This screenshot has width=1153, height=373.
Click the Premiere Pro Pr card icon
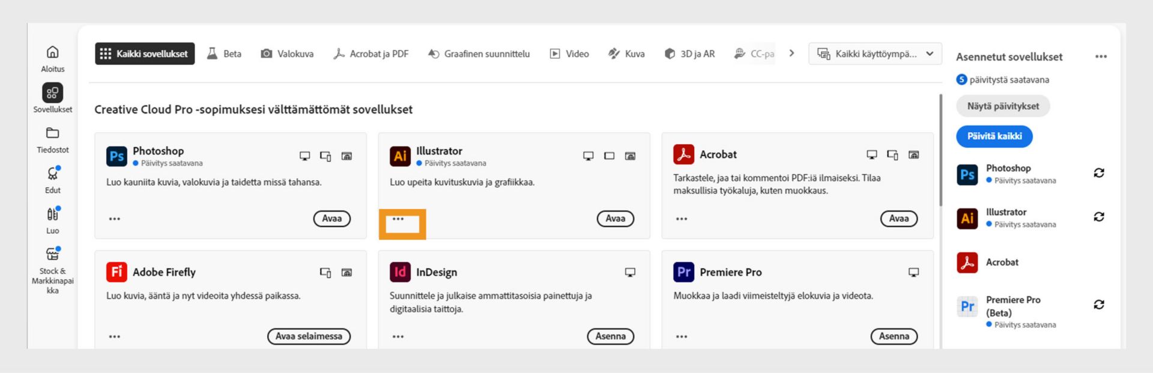(683, 272)
